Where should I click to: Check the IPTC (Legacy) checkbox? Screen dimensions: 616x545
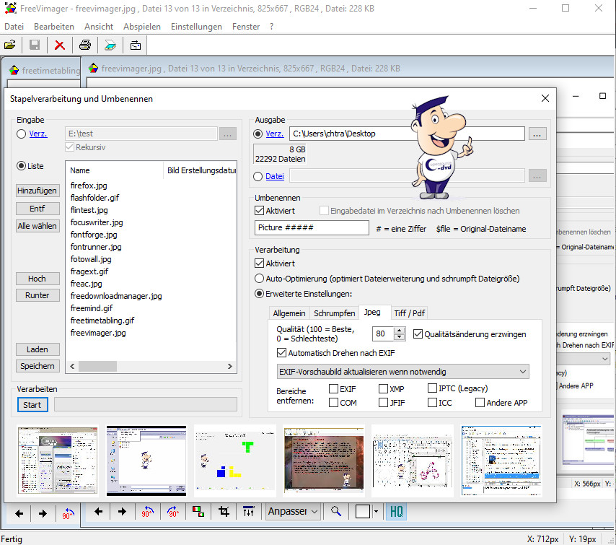[432, 388]
